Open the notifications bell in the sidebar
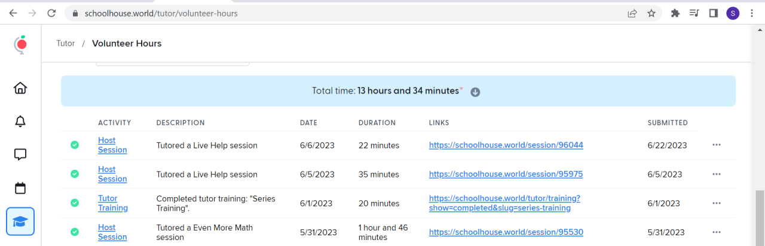The width and height of the screenshot is (765, 246). pyautogui.click(x=20, y=122)
